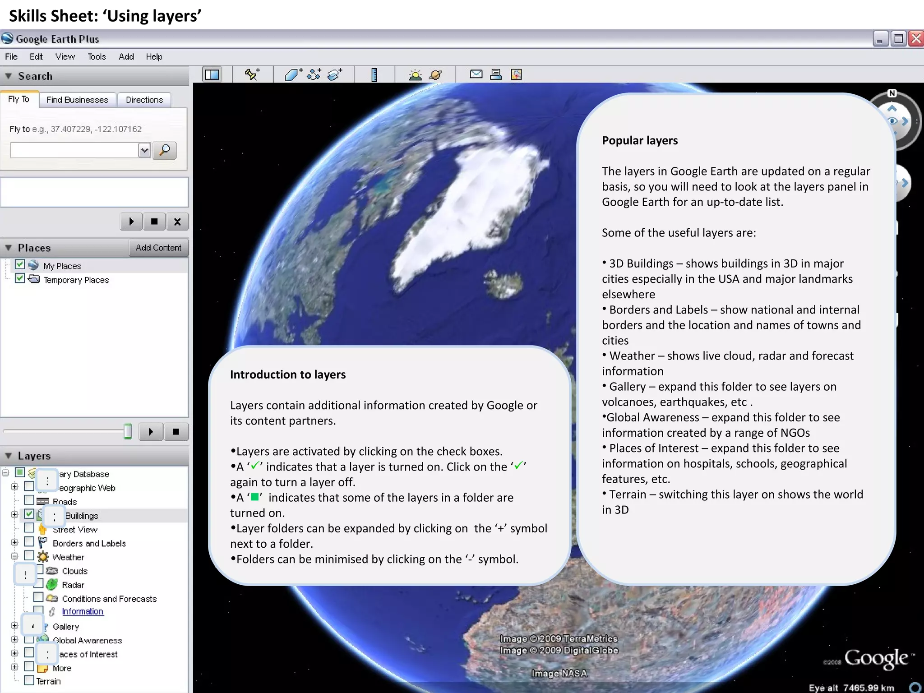The width and height of the screenshot is (924, 693).
Task: Open the View menu
Action: [65, 57]
